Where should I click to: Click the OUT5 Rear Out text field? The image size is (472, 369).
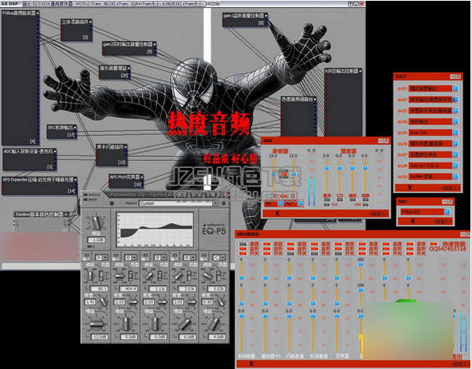[430, 133]
